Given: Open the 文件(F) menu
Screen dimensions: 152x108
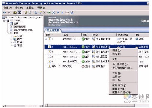Looking at the screenshot, I should click(x=8, y=8).
